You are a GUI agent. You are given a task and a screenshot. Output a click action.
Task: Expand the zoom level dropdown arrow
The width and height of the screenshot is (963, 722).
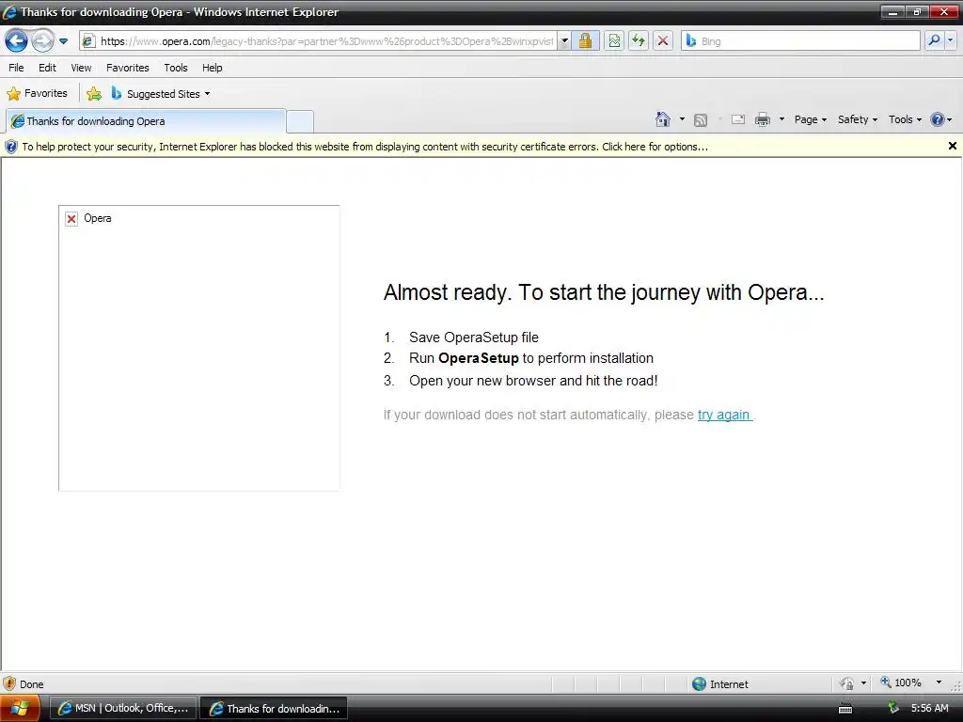(x=939, y=683)
